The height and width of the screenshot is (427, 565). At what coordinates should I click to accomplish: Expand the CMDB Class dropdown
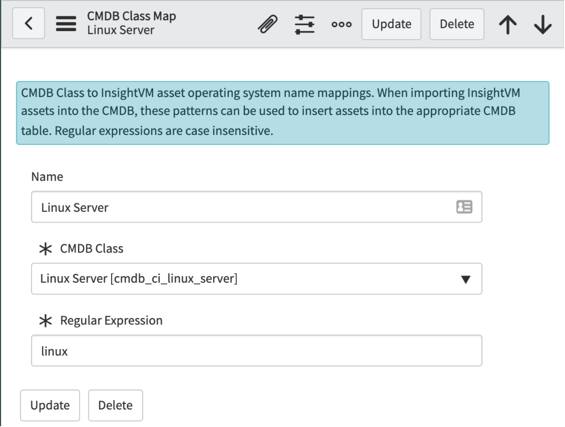[x=465, y=279]
